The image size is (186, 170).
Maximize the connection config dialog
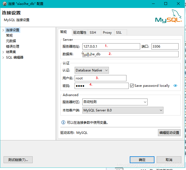coord(166,4)
